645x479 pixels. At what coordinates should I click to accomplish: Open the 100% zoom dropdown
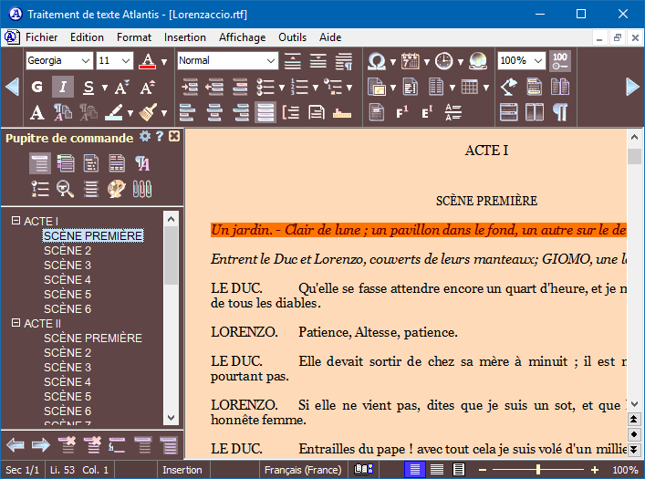click(x=537, y=61)
